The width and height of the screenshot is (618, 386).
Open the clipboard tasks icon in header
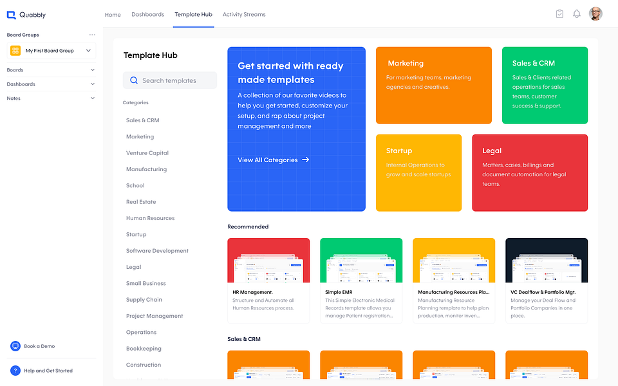click(559, 14)
